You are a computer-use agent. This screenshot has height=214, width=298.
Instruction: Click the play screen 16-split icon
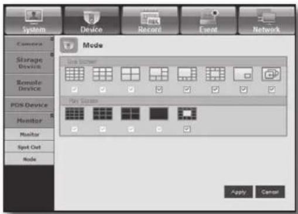tap(74, 114)
